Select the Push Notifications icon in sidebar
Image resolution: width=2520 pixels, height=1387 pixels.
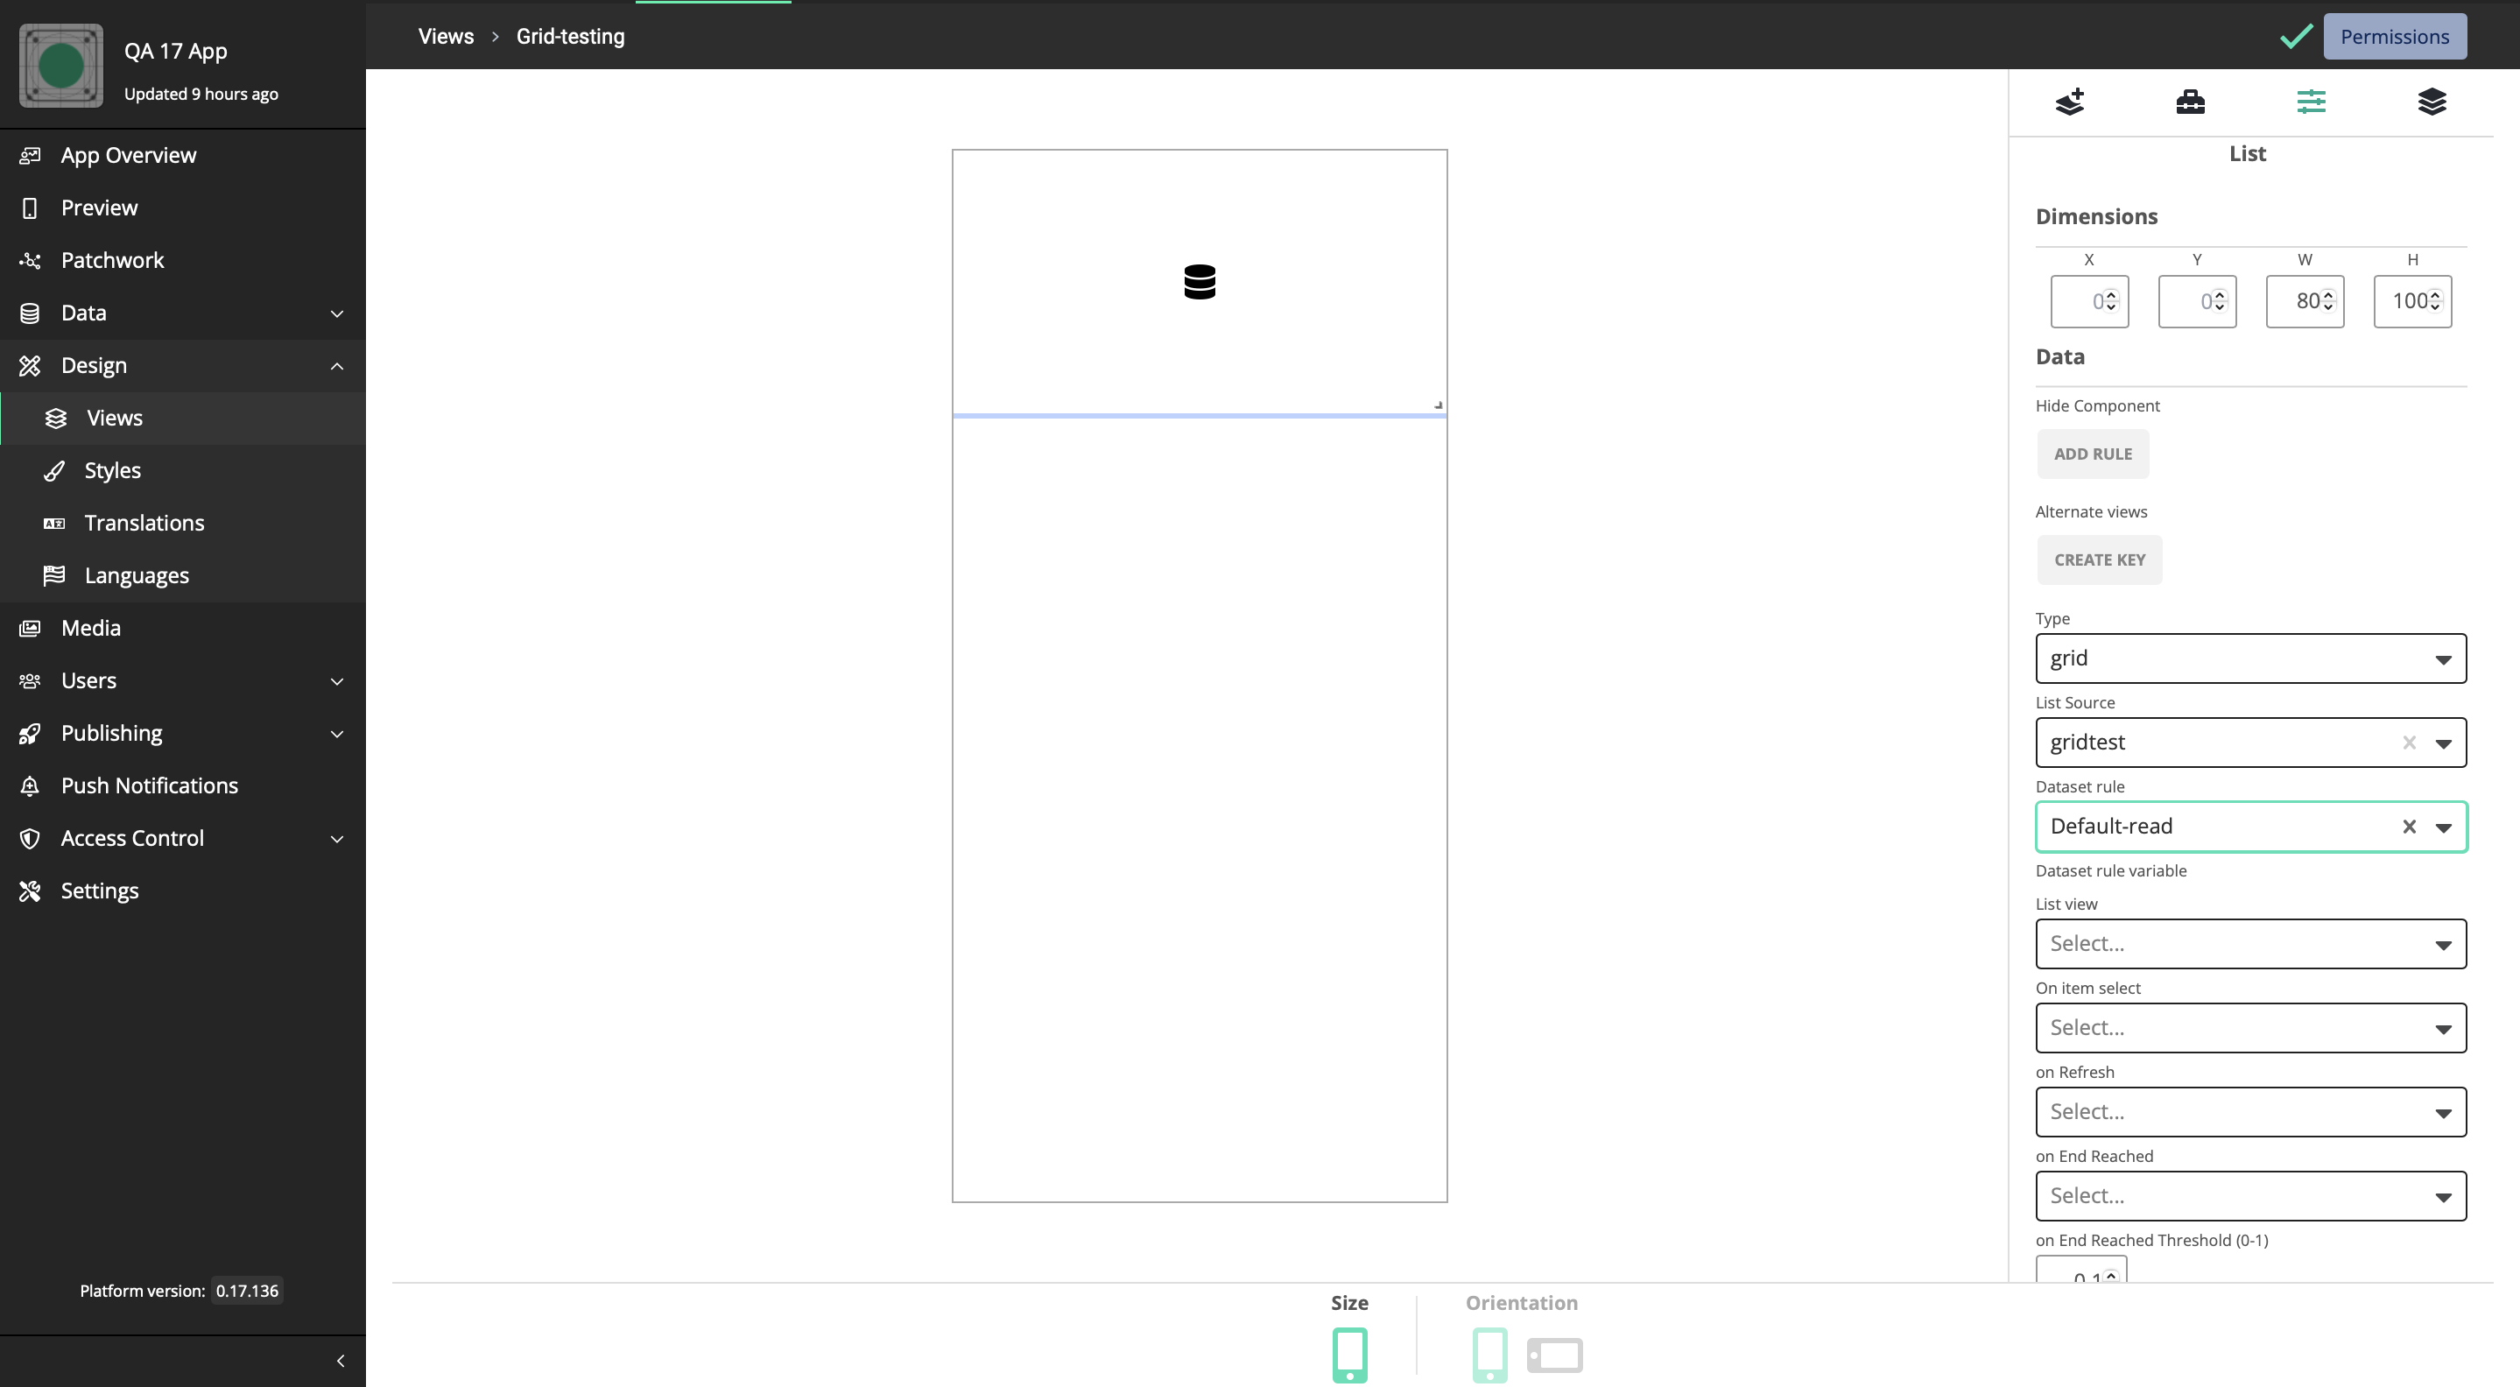coord(31,785)
